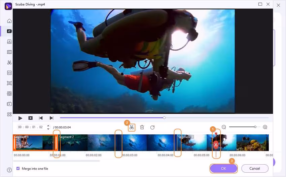Click the red scissors playhead marker

[x=216, y=145]
